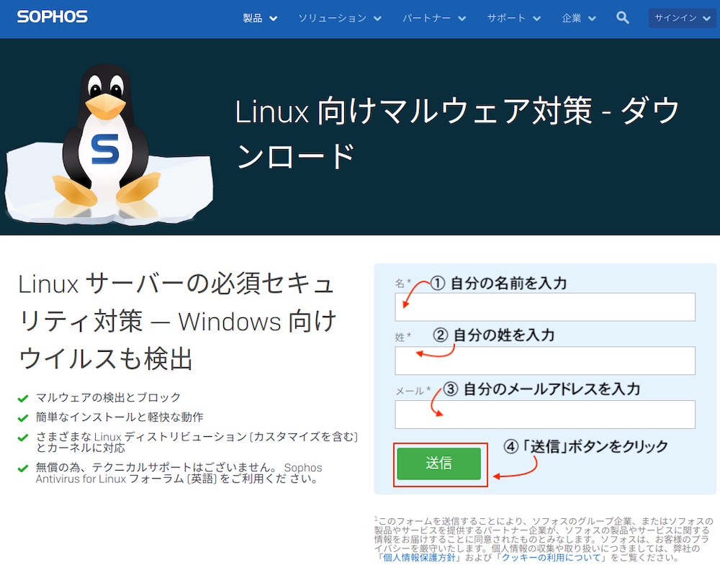
Task: Open the search magnifier icon
Action: click(622, 18)
